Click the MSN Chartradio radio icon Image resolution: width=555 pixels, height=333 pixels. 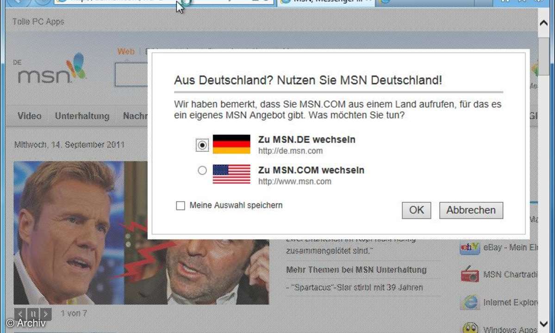[470, 275]
